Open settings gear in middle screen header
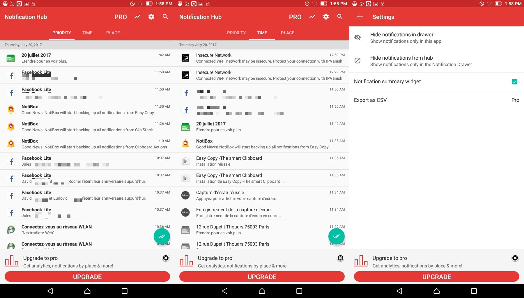This screenshot has height=298, width=524. pos(326,17)
